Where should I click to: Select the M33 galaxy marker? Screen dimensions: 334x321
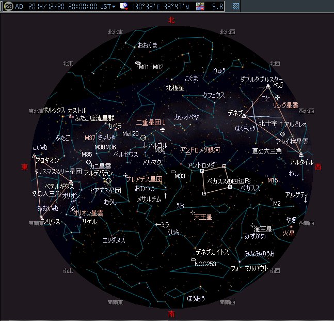(172, 172)
